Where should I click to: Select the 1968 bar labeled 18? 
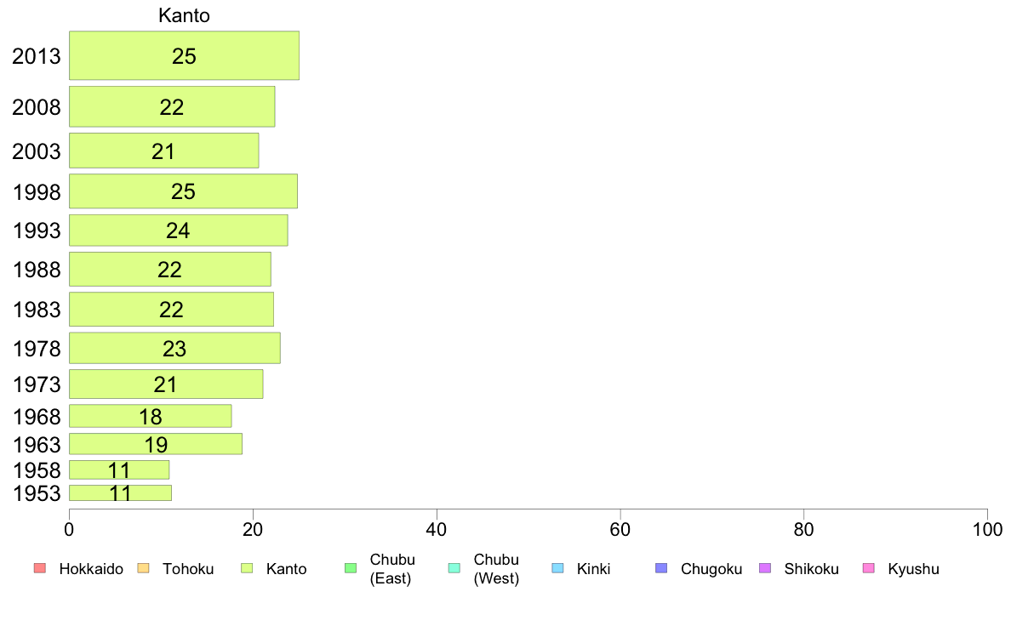[151, 416]
